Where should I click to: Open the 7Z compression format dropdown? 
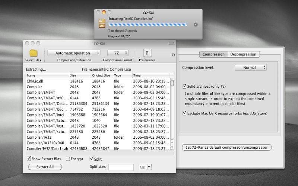tap(118, 53)
